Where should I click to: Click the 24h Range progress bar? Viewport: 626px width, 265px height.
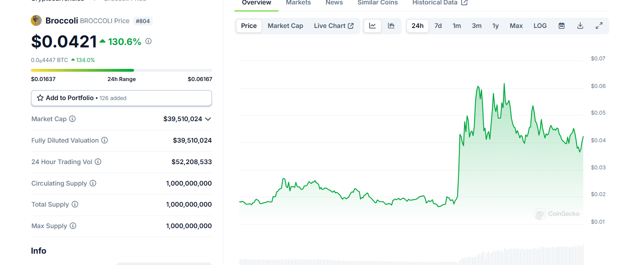pos(121,70)
